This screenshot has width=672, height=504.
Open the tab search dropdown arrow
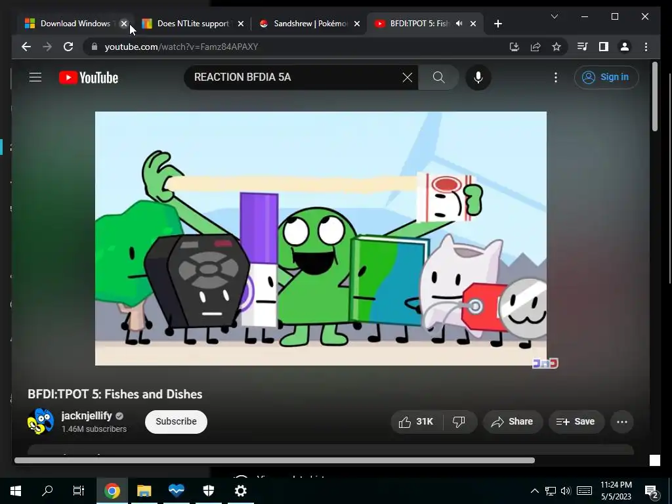coord(554,16)
